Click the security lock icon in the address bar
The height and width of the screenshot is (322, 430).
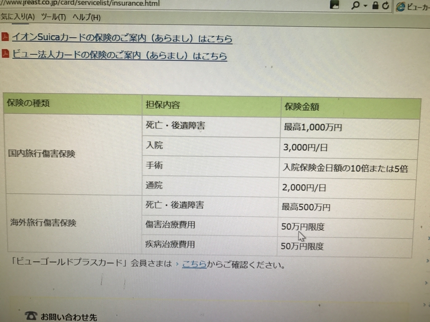click(375, 5)
